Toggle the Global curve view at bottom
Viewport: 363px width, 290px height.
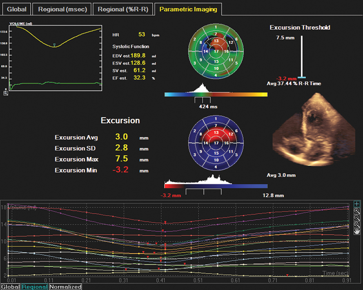coord(10,287)
